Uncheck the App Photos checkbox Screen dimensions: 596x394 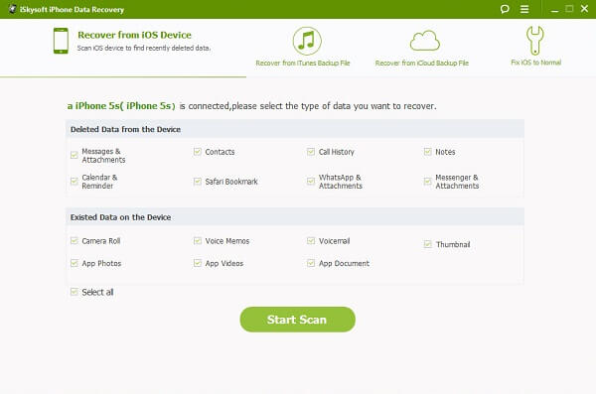74,263
